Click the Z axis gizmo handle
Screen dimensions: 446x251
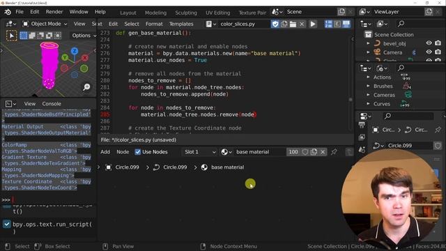click(x=75, y=51)
